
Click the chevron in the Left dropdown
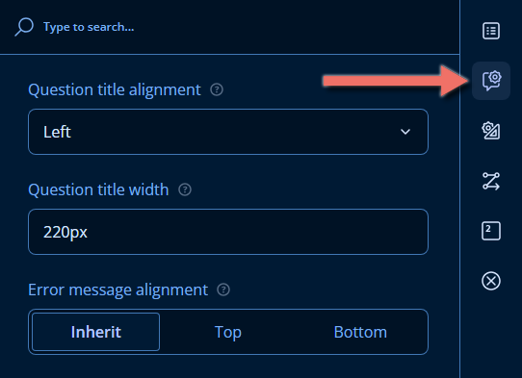point(405,132)
